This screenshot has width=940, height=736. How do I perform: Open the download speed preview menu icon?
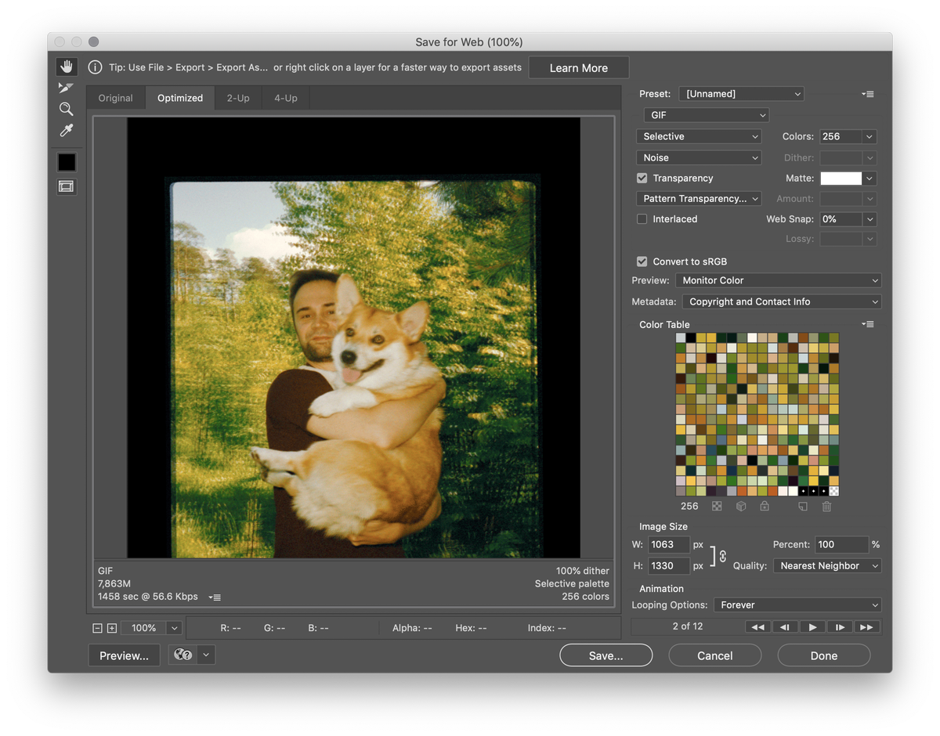click(215, 597)
